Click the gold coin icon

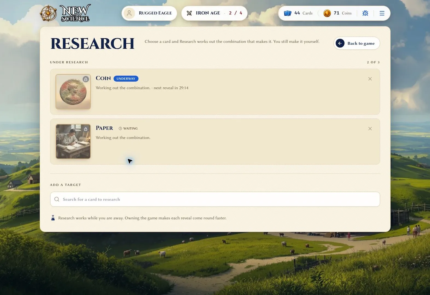click(327, 13)
